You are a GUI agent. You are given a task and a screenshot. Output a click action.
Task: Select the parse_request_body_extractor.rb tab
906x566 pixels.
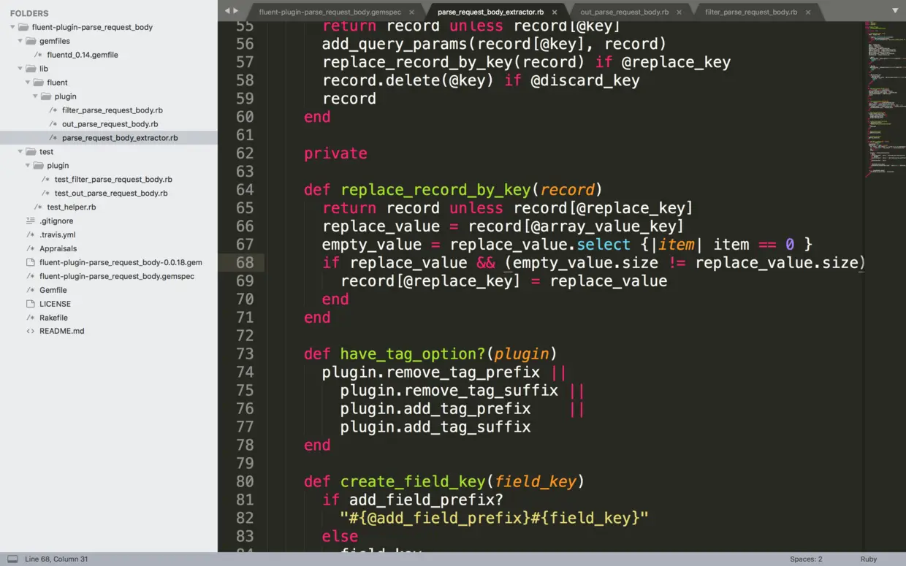(490, 12)
